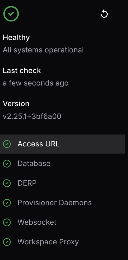The image size is (128, 260).
Task: Click the check icon beside Provisioner Daemons
Action: click(7, 203)
